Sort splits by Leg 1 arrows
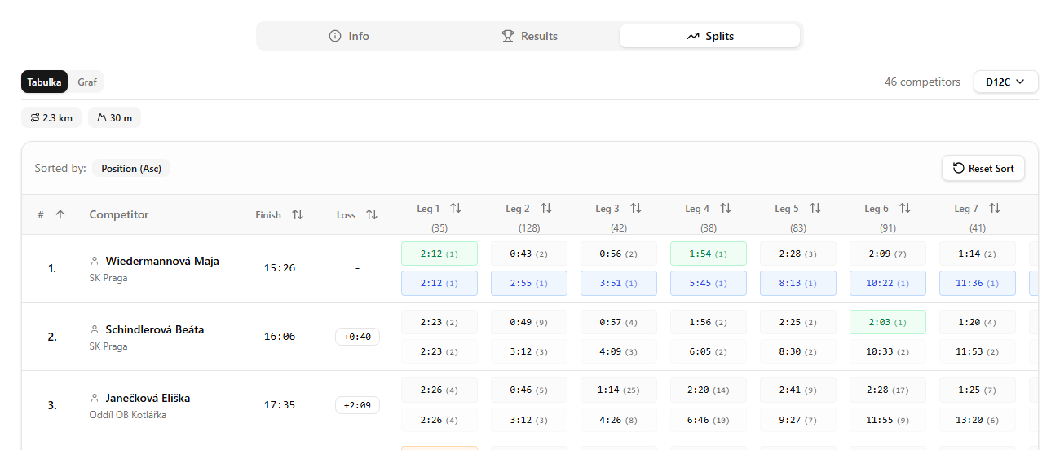1051x450 pixels. tap(456, 209)
